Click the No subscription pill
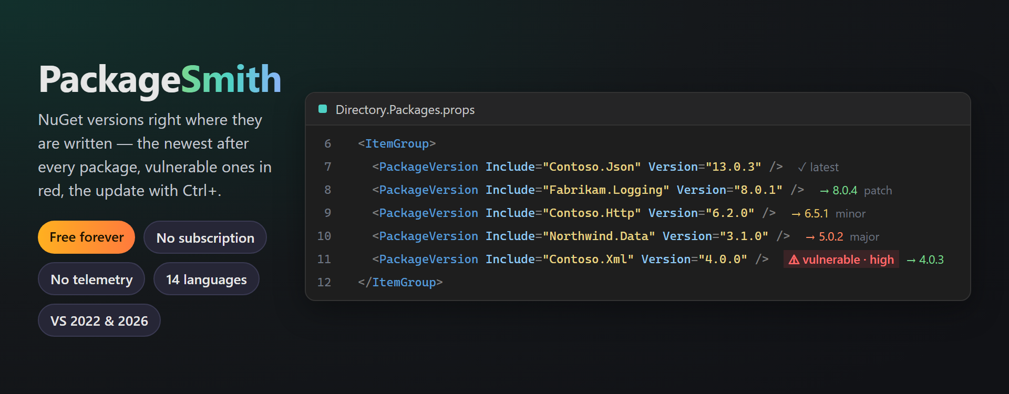This screenshot has height=394, width=1009. tap(205, 237)
